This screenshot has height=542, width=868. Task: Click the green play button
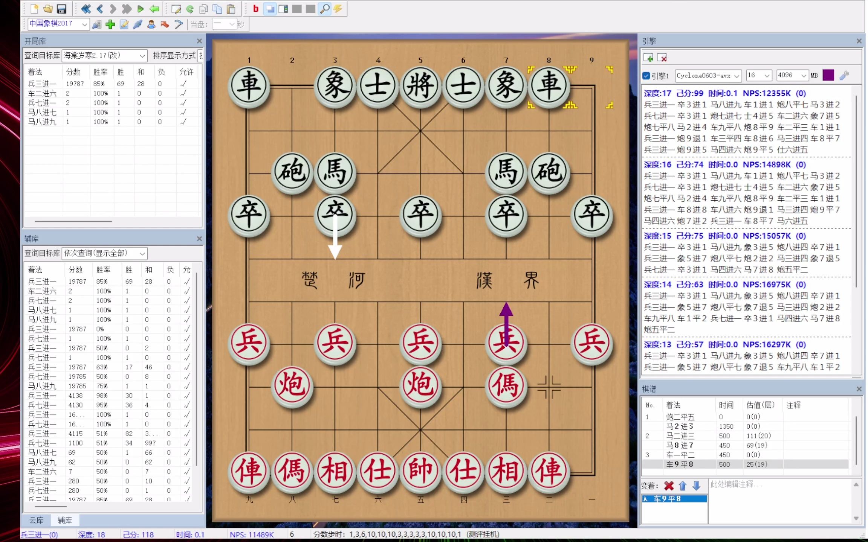tap(140, 9)
